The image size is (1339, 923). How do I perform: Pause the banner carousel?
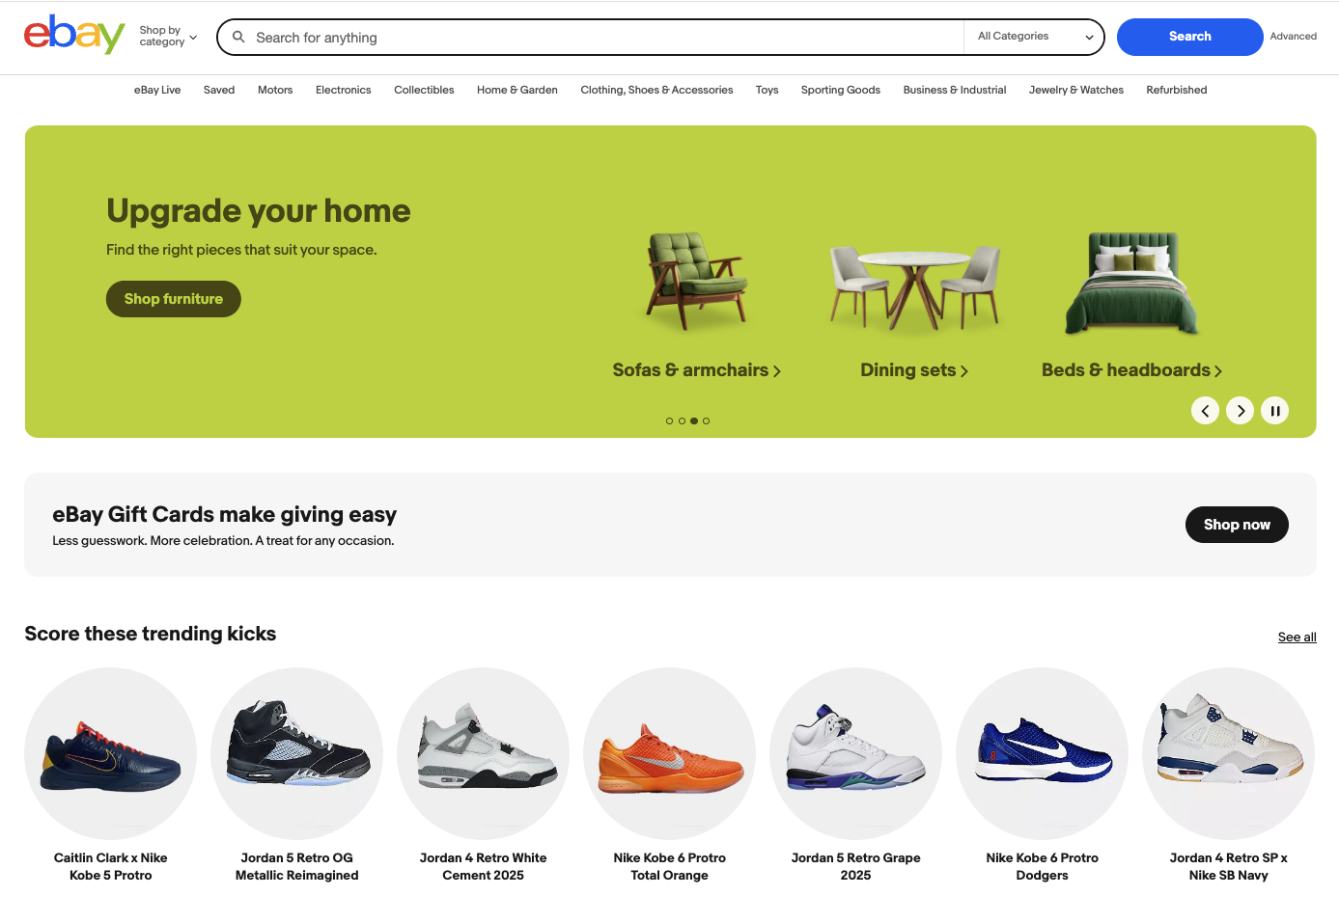click(1275, 411)
